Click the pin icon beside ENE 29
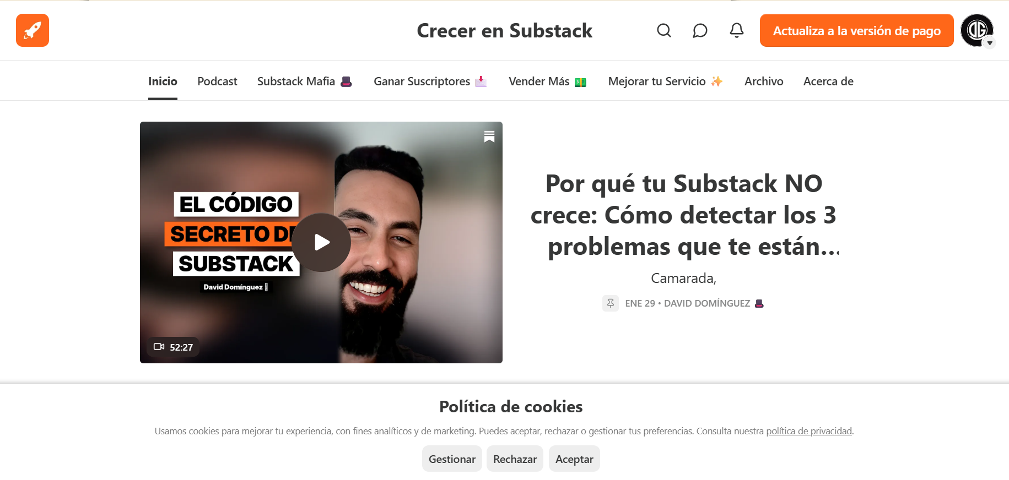 pyautogui.click(x=611, y=303)
